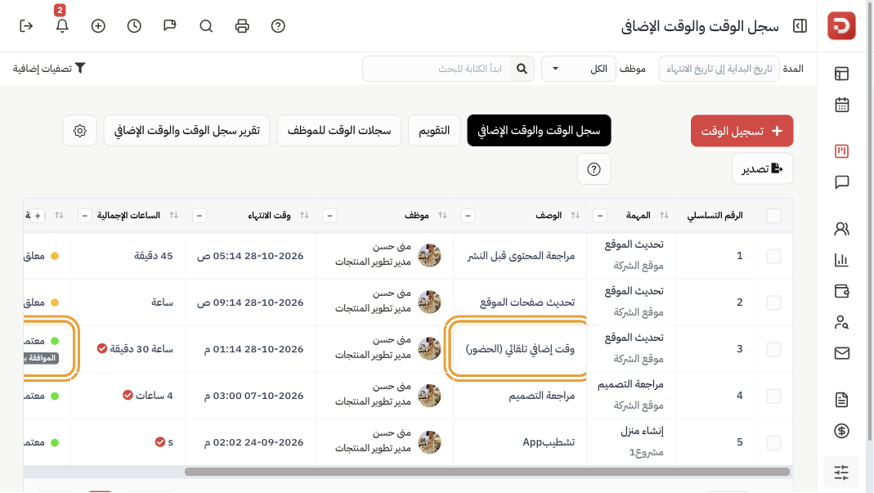
Task: Click the تشطيبApp description cell
Action: coord(549,442)
